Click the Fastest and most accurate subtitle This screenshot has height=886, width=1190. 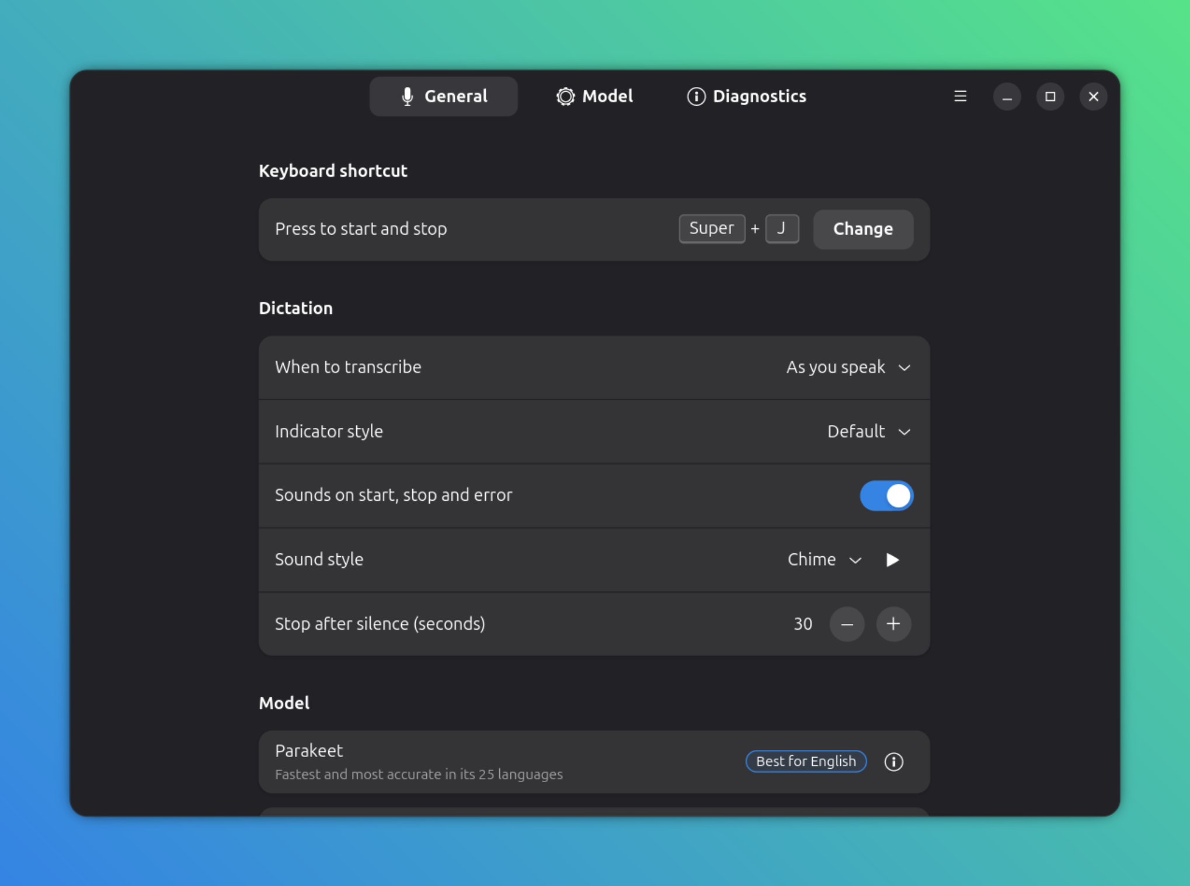[x=419, y=775]
